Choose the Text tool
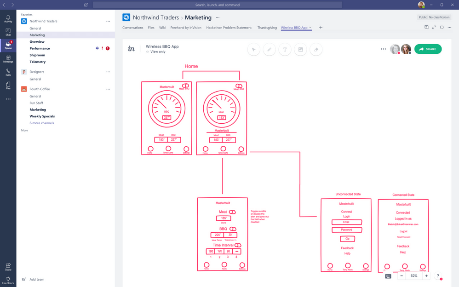Screen dimensions: 459x287 (285, 49)
